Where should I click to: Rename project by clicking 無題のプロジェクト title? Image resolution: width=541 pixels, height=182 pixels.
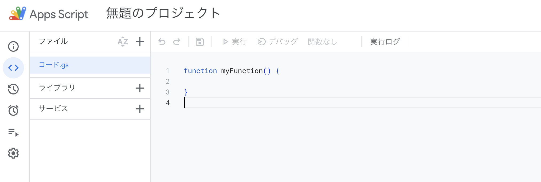coord(163,13)
